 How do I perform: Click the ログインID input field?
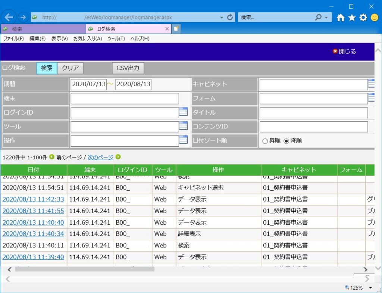[x=125, y=113]
